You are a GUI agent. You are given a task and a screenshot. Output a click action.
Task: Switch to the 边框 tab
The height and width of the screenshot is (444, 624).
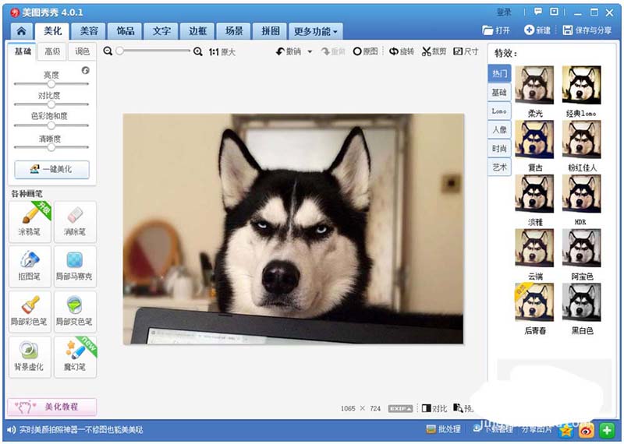click(198, 31)
